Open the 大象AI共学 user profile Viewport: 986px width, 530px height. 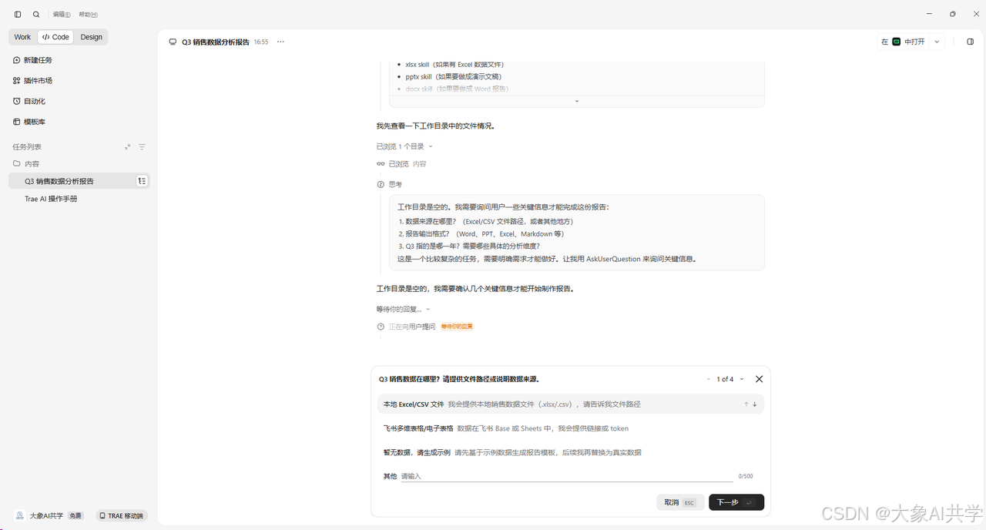click(46, 516)
